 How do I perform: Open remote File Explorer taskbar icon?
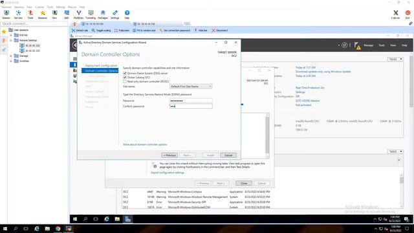tap(117, 219)
